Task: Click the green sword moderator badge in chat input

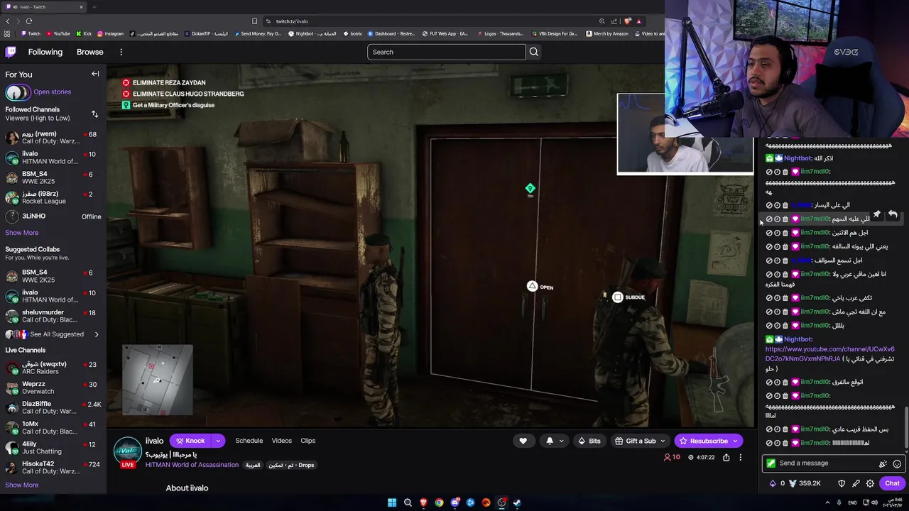Action: coord(771,463)
